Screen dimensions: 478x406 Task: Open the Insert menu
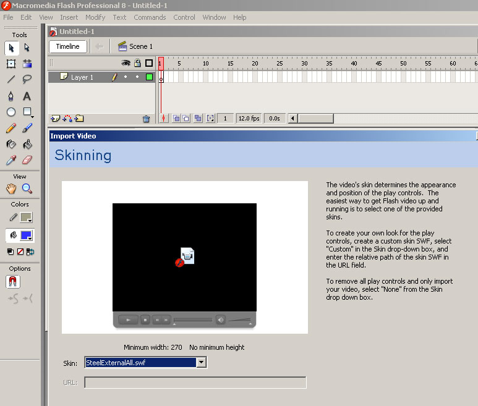click(69, 17)
